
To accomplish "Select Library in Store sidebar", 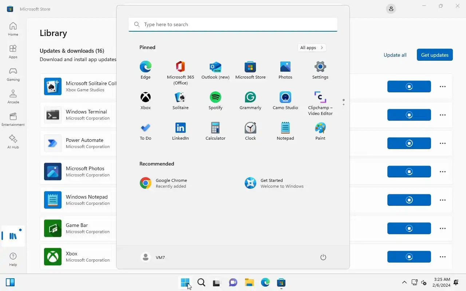I will (x=13, y=236).
